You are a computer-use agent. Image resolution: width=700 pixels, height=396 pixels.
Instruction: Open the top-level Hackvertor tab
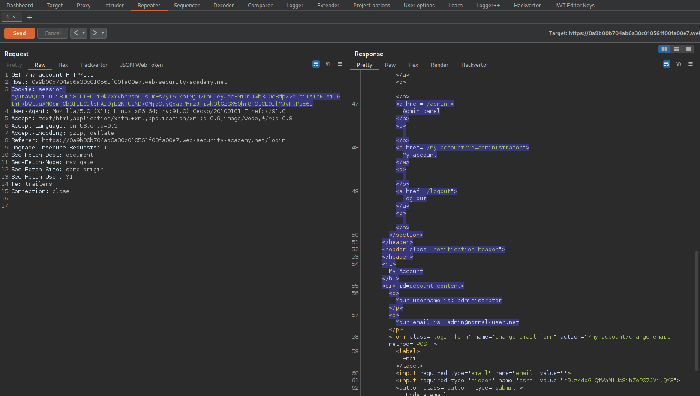pos(527,6)
